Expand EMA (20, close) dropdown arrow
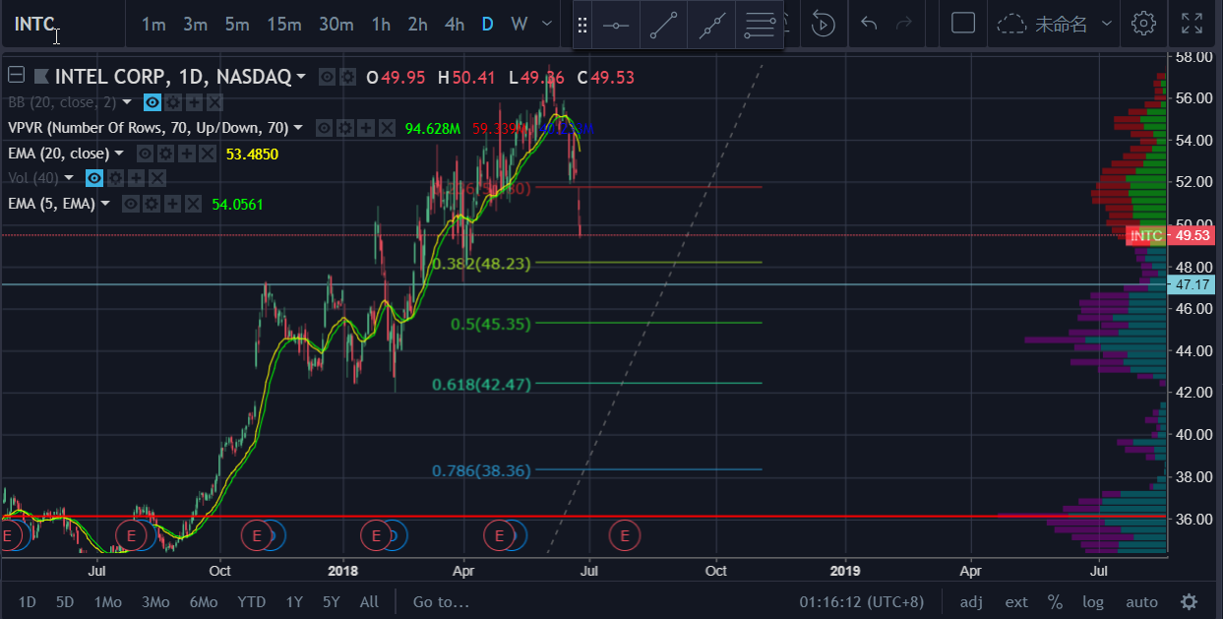 click(119, 154)
